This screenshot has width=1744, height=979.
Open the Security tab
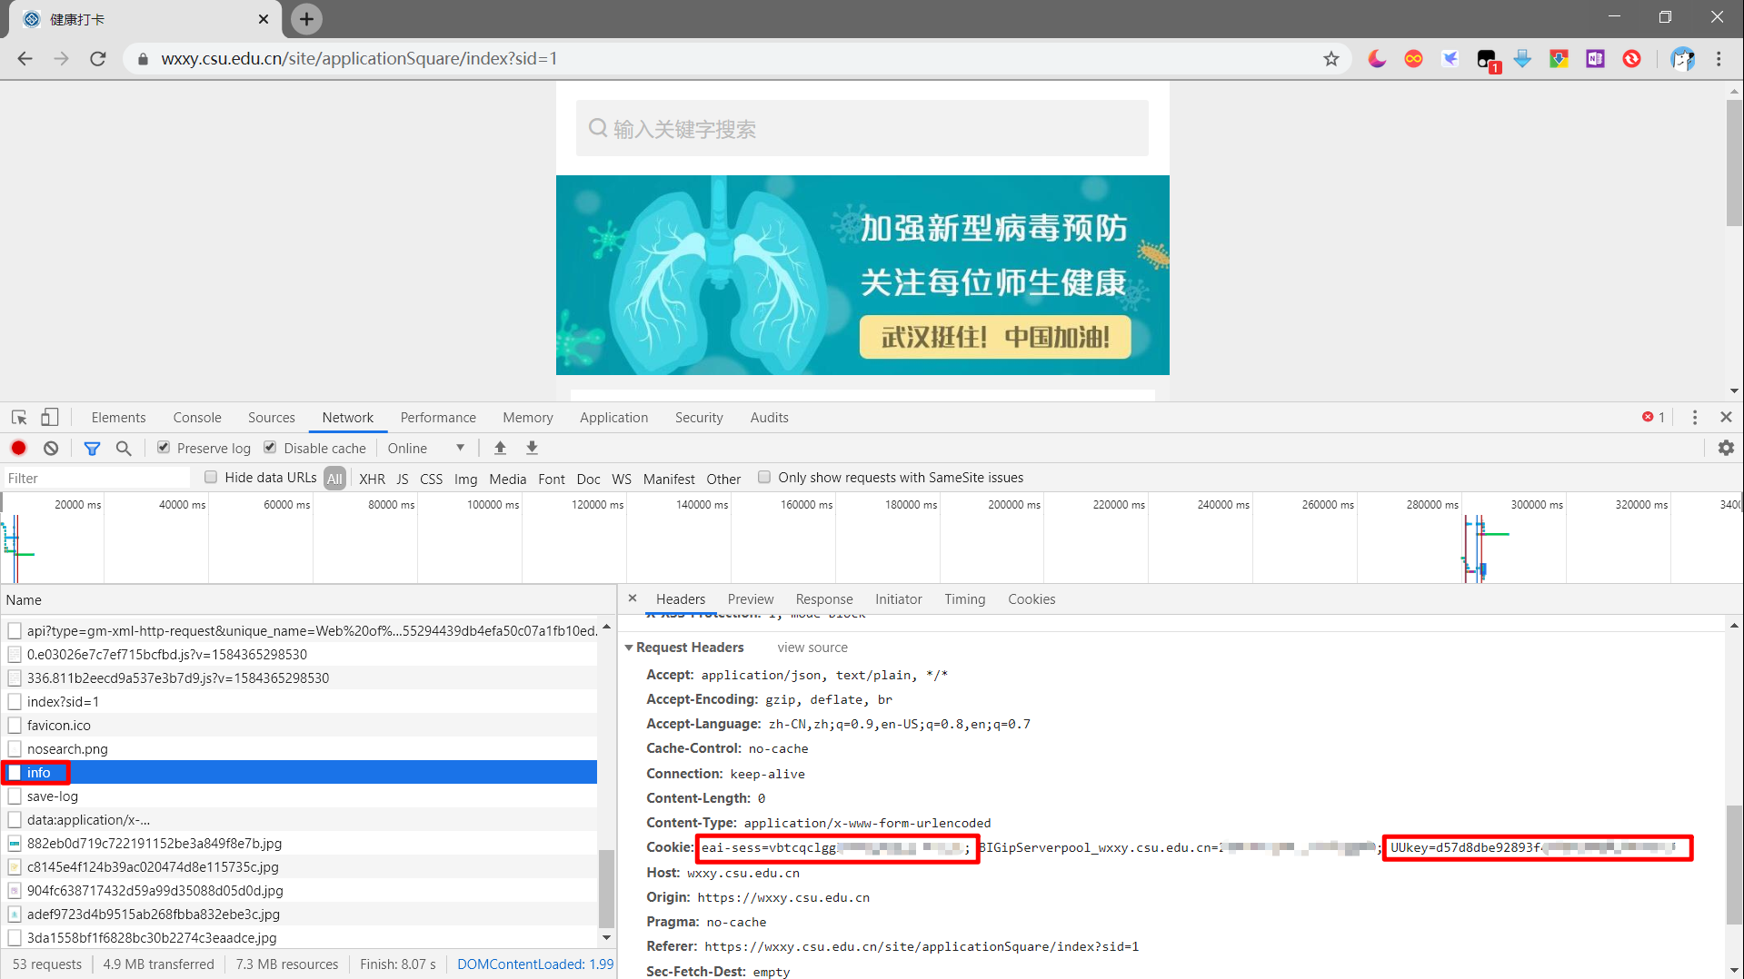[699, 418]
